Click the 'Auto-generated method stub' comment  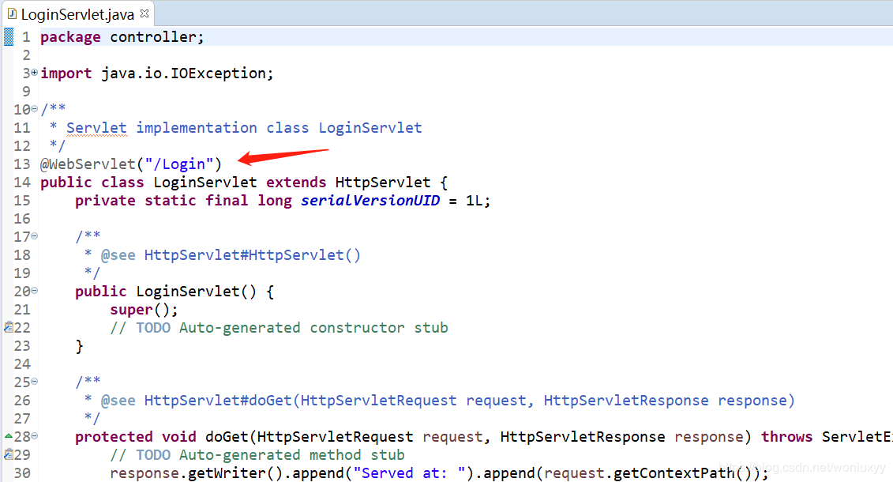[x=292, y=455]
